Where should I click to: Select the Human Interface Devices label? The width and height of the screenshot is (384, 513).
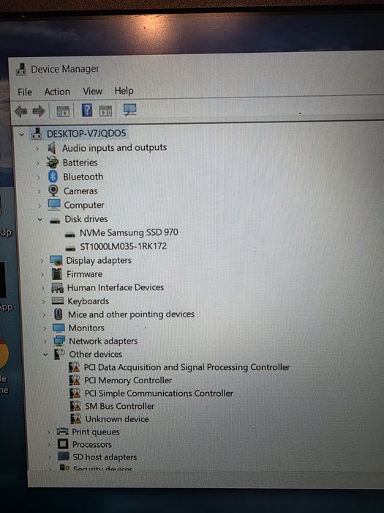click(x=116, y=287)
